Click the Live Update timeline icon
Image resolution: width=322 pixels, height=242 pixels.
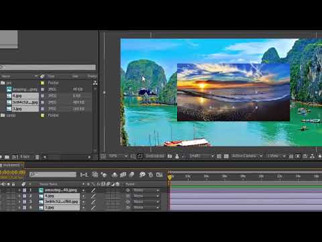(x=95, y=175)
